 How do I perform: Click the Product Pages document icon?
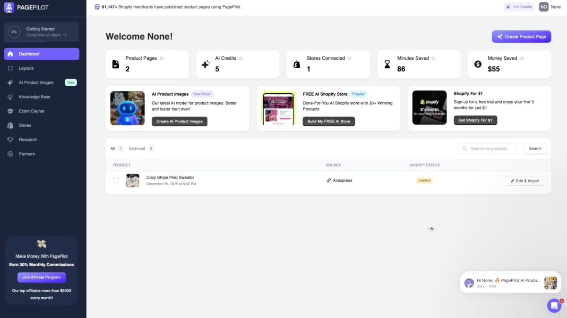click(x=116, y=64)
